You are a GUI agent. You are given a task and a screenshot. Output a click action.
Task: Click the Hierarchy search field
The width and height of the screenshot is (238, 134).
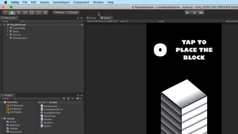(51, 22)
